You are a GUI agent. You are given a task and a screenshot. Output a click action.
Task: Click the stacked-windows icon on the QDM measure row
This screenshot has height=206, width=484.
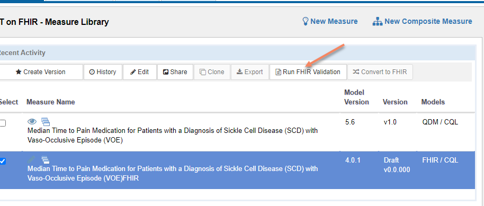(x=46, y=122)
